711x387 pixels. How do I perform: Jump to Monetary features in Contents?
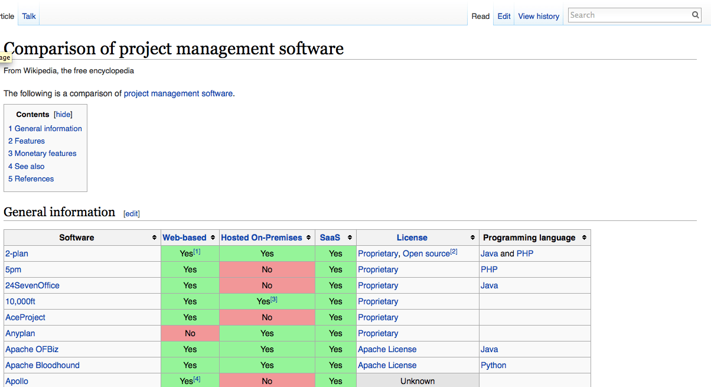tap(43, 153)
